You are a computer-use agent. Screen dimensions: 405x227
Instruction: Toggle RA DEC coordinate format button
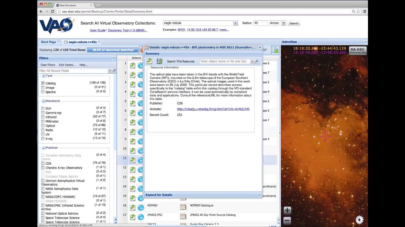358,51
